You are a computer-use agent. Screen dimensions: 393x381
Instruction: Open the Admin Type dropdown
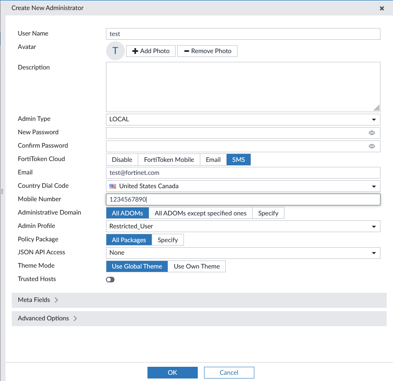(x=243, y=120)
